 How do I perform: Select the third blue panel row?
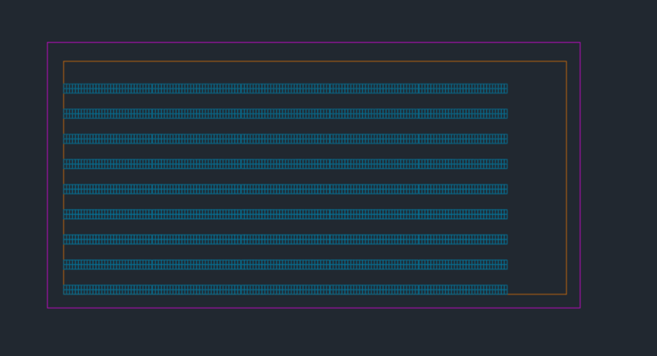click(x=285, y=139)
